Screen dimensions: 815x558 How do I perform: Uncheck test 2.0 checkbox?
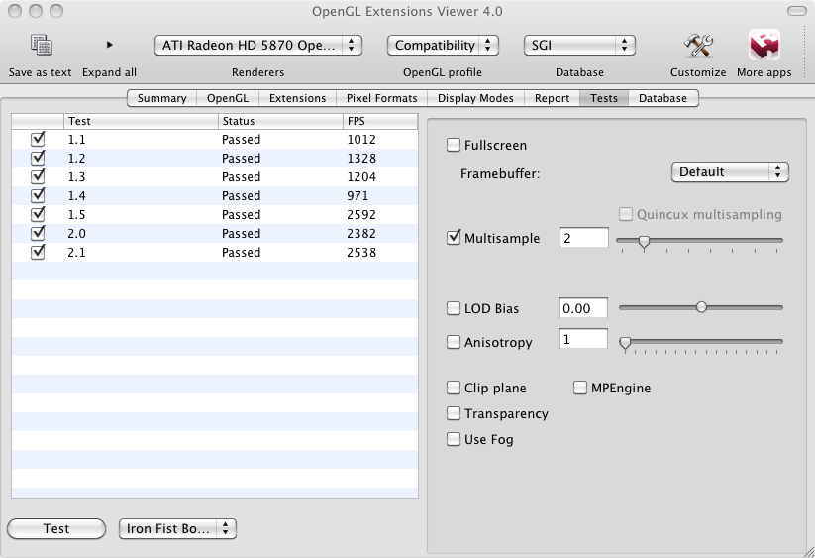pos(38,233)
